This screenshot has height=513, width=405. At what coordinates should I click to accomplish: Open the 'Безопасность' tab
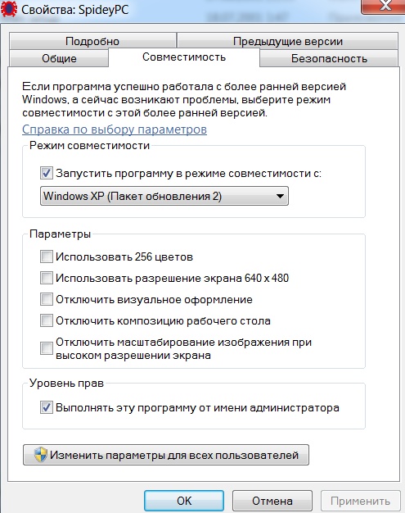coord(329,58)
